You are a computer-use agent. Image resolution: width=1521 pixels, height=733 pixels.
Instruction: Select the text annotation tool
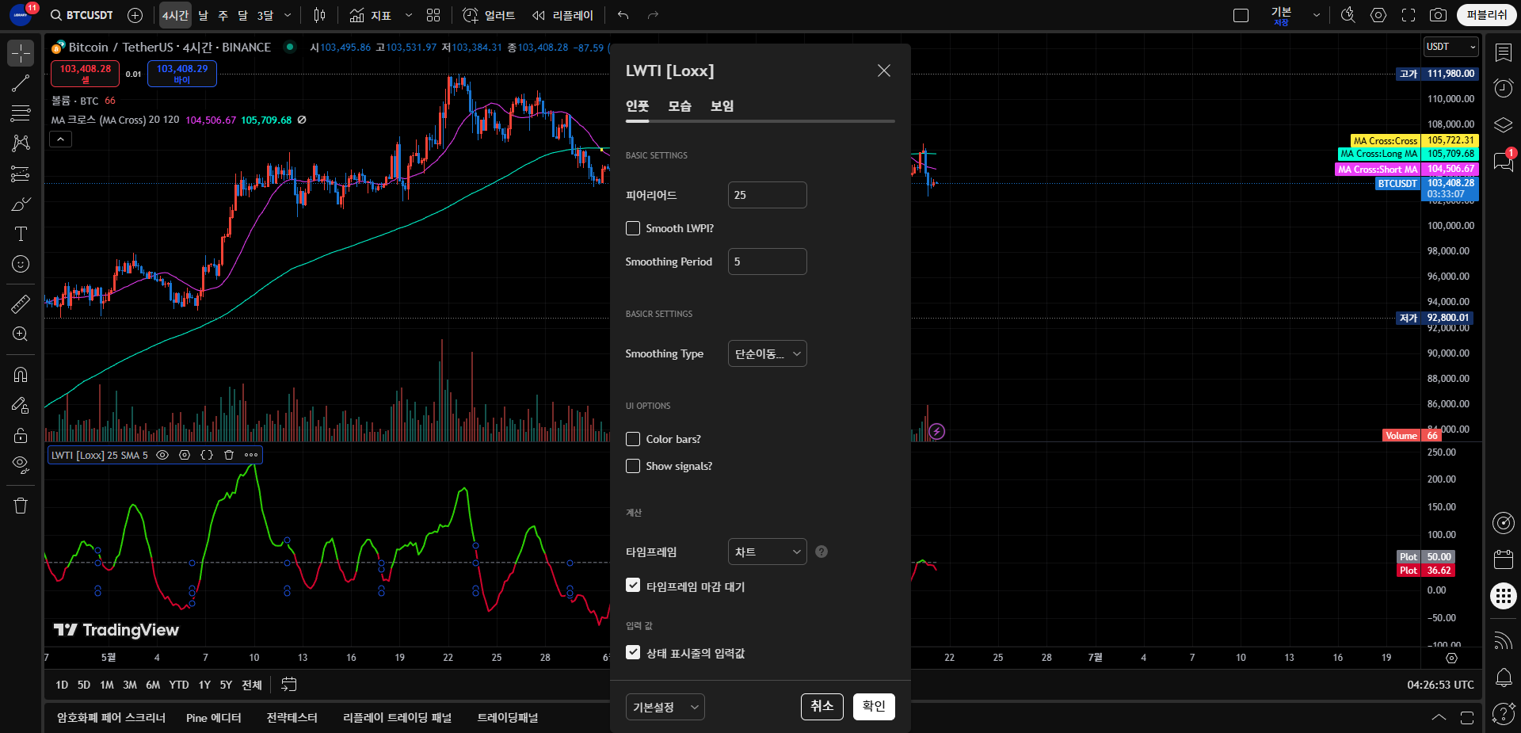point(21,234)
